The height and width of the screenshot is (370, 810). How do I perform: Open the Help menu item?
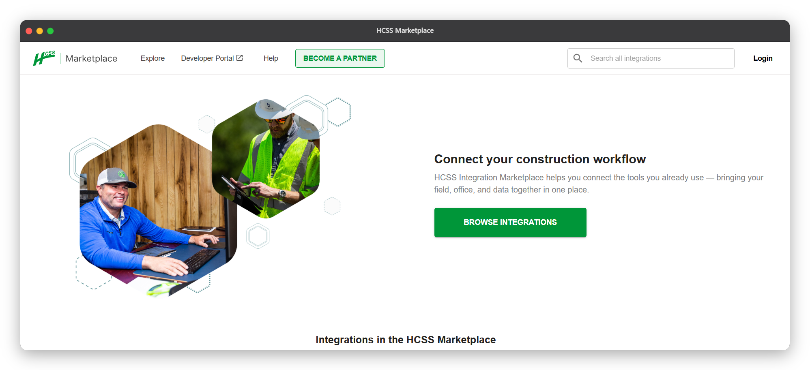[x=271, y=58]
